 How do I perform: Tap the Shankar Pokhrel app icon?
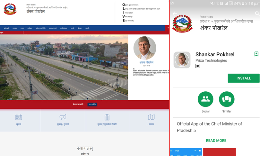point(182,60)
